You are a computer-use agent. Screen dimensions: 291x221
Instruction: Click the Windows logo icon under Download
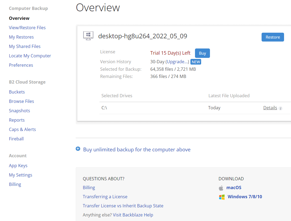[222, 197]
